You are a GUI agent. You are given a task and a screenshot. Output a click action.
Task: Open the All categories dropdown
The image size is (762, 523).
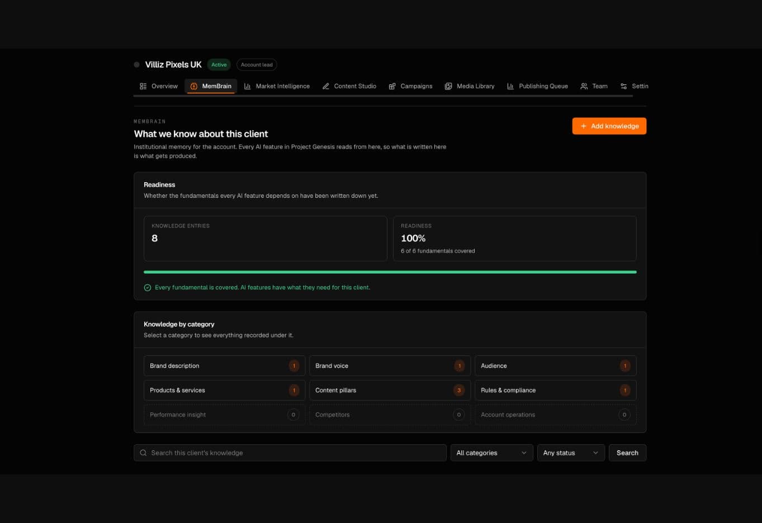tap(492, 453)
